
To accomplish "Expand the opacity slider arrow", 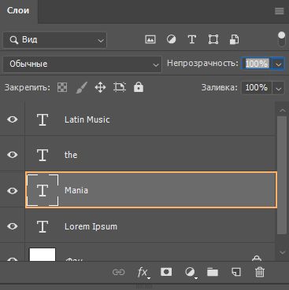I will click(x=278, y=64).
